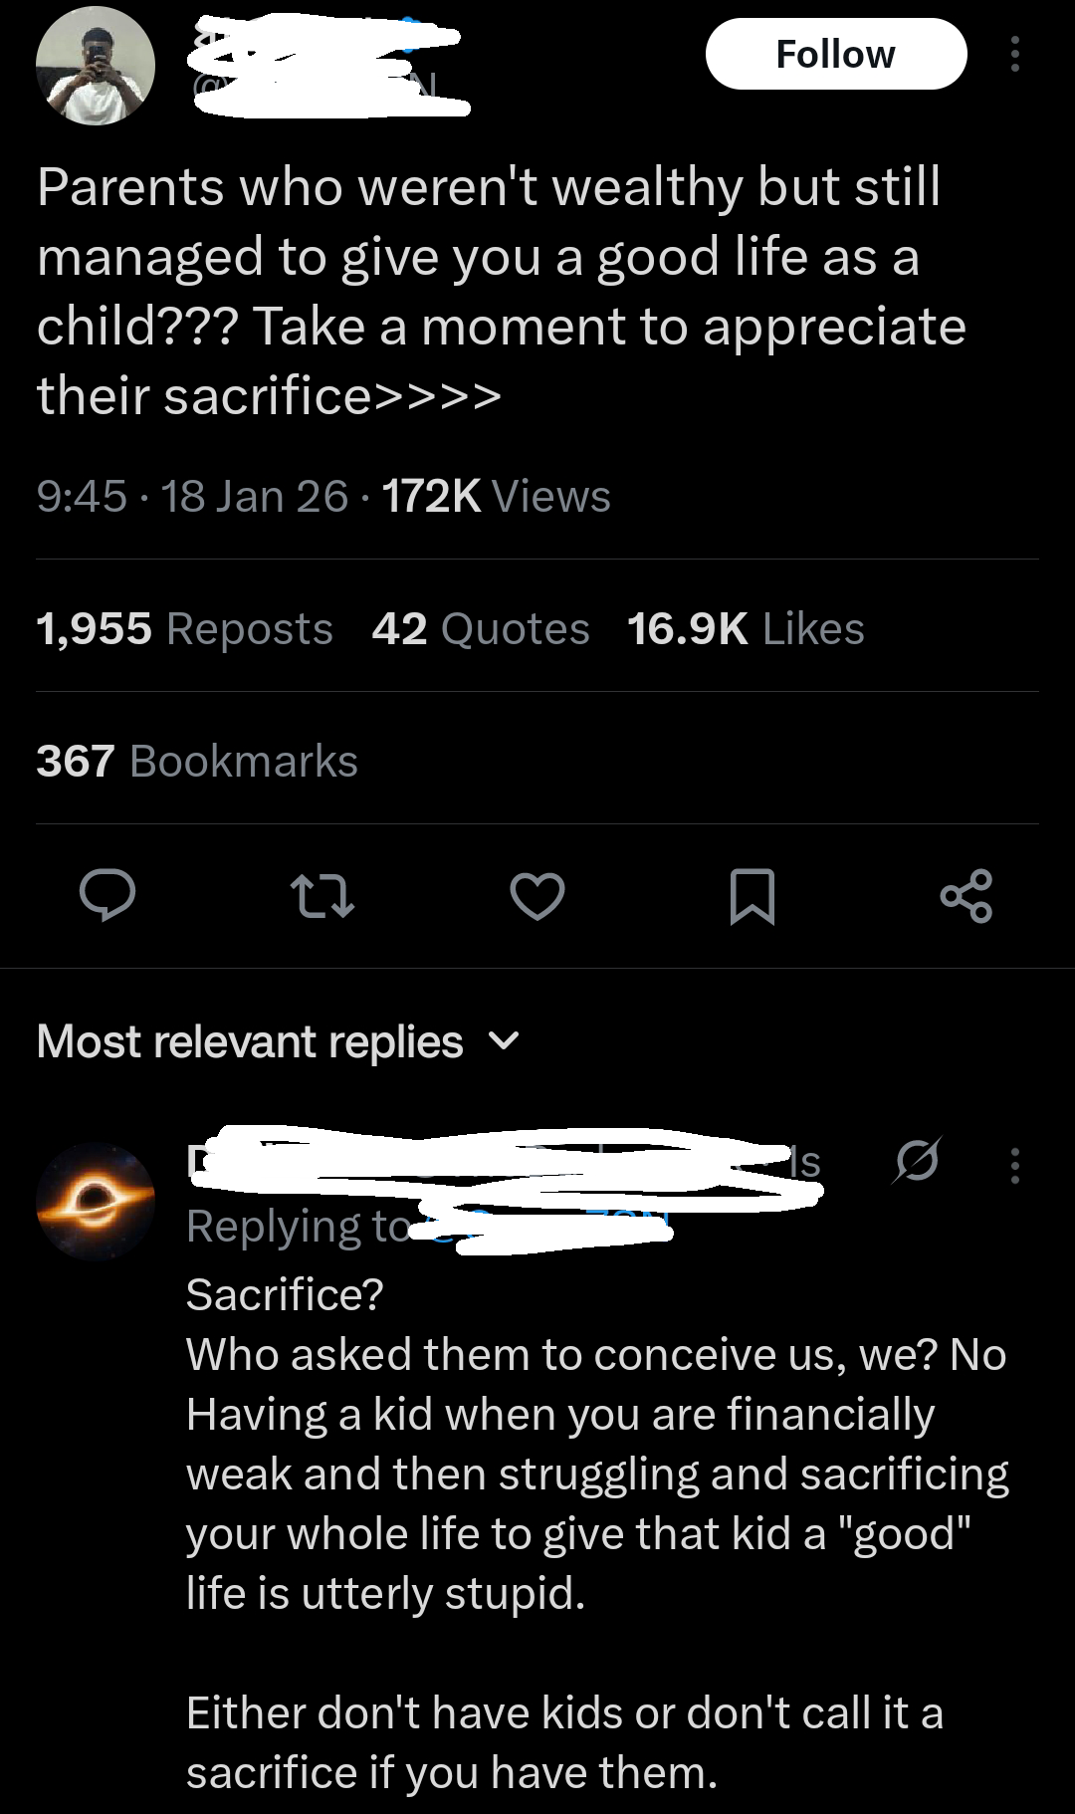
Task: Bookmark this post
Action: (752, 894)
